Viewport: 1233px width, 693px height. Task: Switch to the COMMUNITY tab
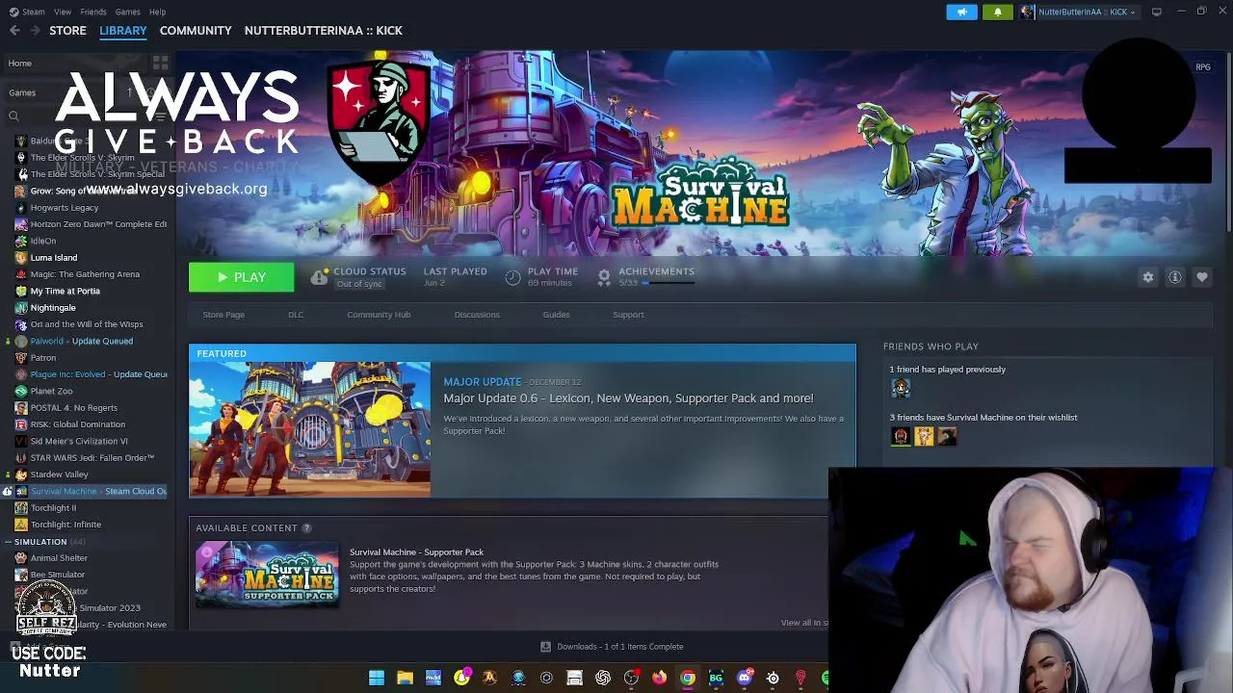pyautogui.click(x=196, y=31)
